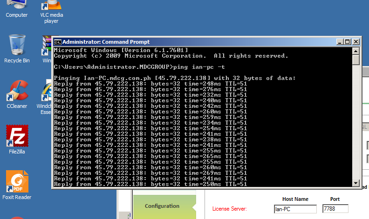Select Windows Essentials desktop shortcut

click(45, 97)
